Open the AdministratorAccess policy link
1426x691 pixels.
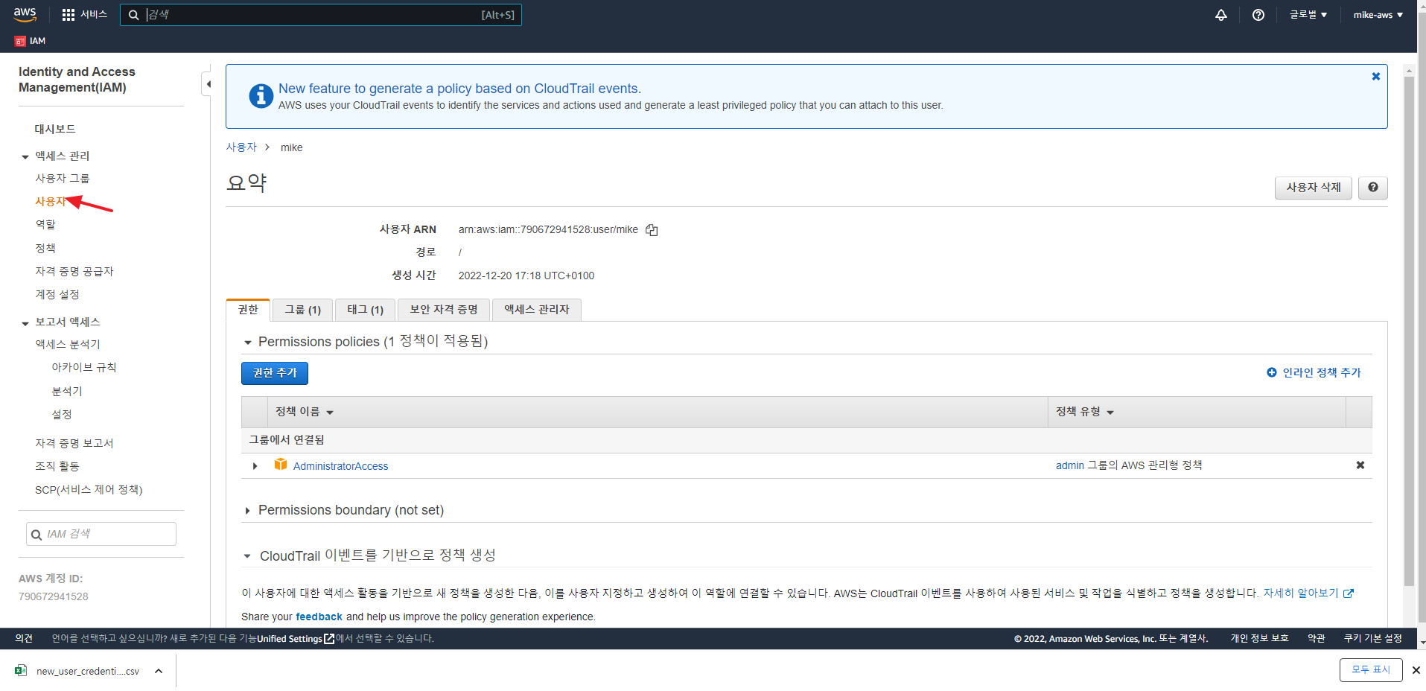click(340, 466)
